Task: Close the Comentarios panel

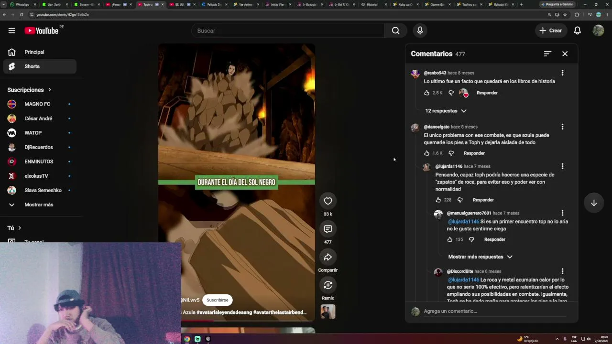Action: [x=565, y=54]
